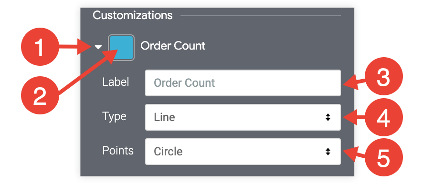Click the red numbered badge 1

40,47
